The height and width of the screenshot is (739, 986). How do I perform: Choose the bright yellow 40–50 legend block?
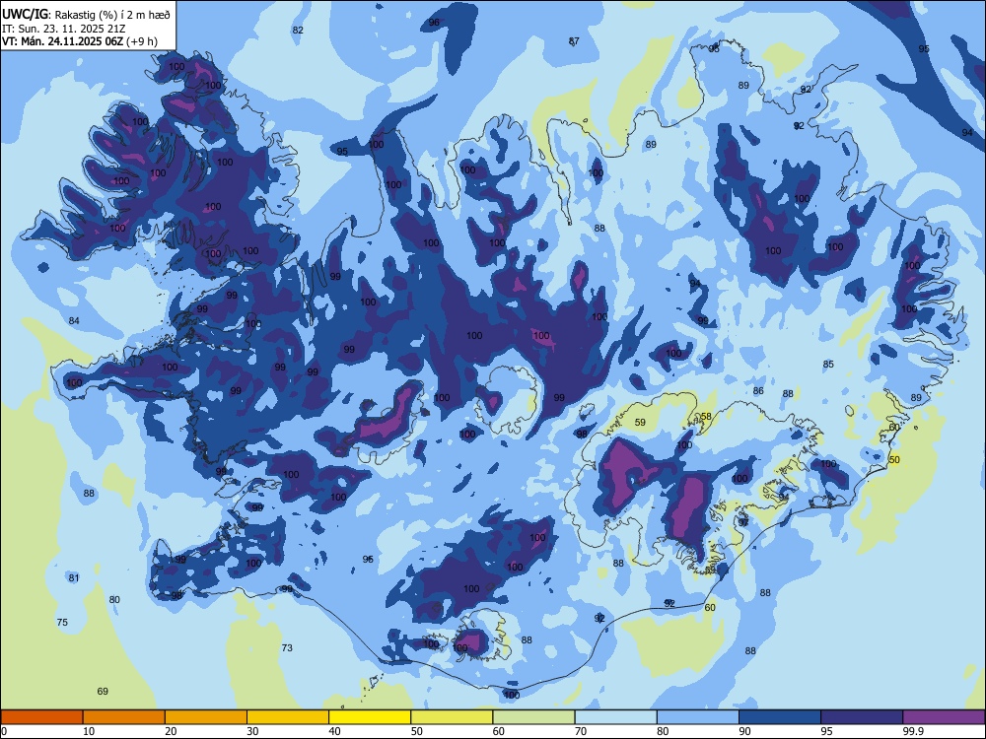coord(370,717)
